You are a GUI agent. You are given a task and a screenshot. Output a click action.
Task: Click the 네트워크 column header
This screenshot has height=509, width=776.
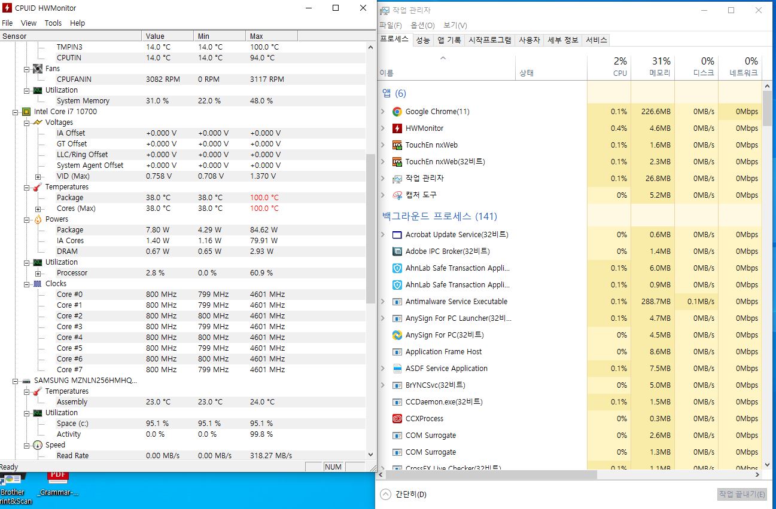click(x=740, y=67)
